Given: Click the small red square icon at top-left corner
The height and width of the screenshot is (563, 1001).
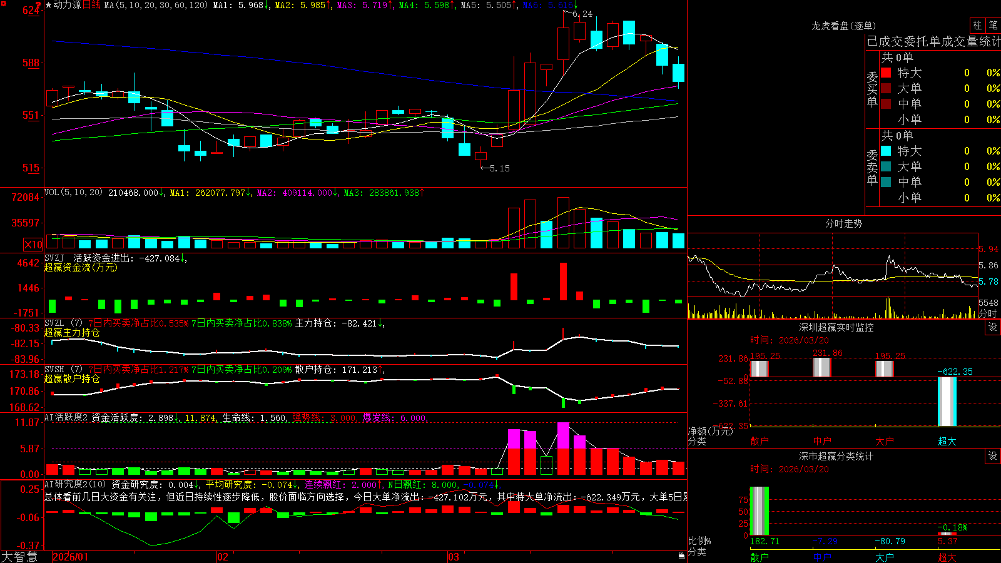Looking at the screenshot, I should coord(3,3).
